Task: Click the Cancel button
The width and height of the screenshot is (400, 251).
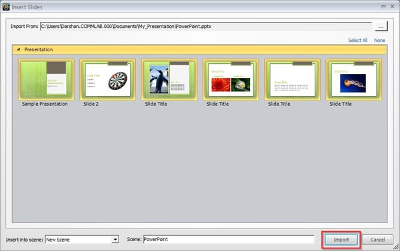Action: point(377,240)
